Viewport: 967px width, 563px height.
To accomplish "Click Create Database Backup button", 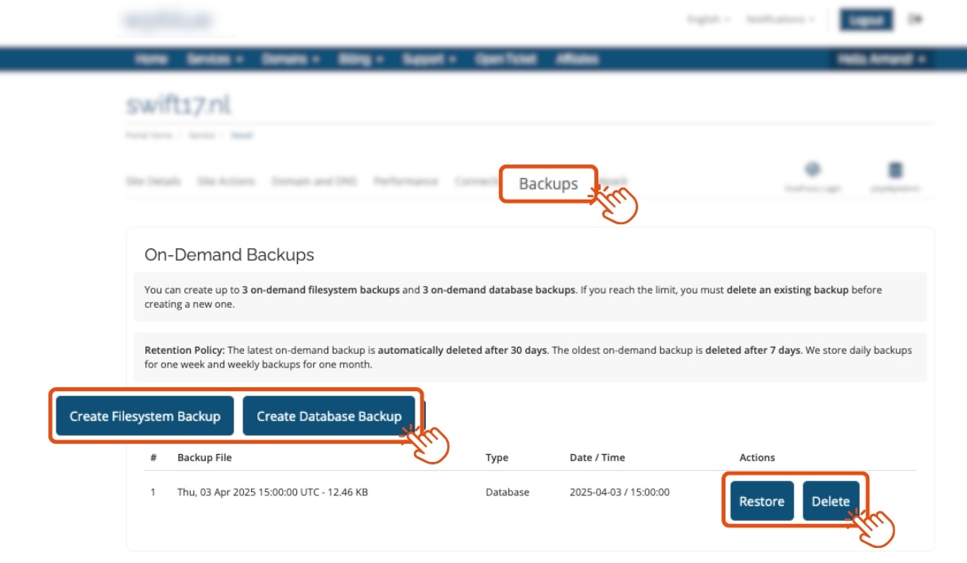I will point(329,416).
